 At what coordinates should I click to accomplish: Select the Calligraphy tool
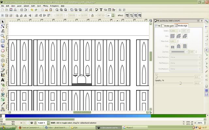pos(3,75)
